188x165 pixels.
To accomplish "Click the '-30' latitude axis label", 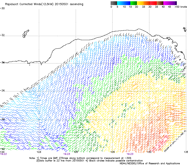I will (2, 8).
